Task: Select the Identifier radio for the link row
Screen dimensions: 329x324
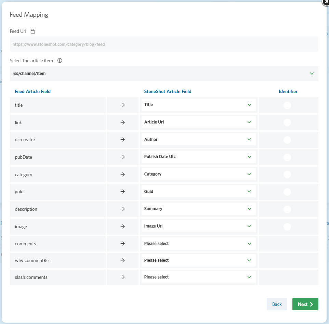Action: point(287,122)
